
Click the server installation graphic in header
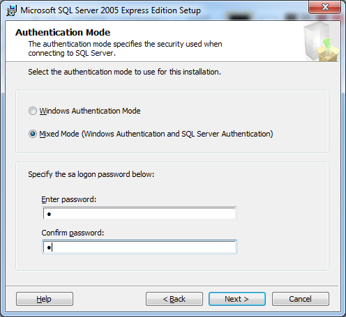321,42
